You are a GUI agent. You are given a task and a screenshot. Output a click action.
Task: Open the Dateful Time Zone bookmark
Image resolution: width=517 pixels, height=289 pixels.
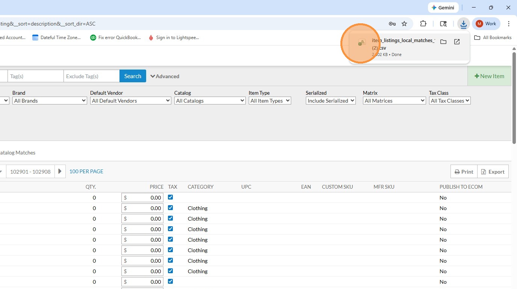coord(56,38)
